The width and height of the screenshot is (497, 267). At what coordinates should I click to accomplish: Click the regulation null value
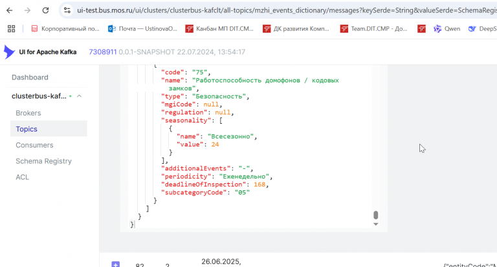(223, 112)
